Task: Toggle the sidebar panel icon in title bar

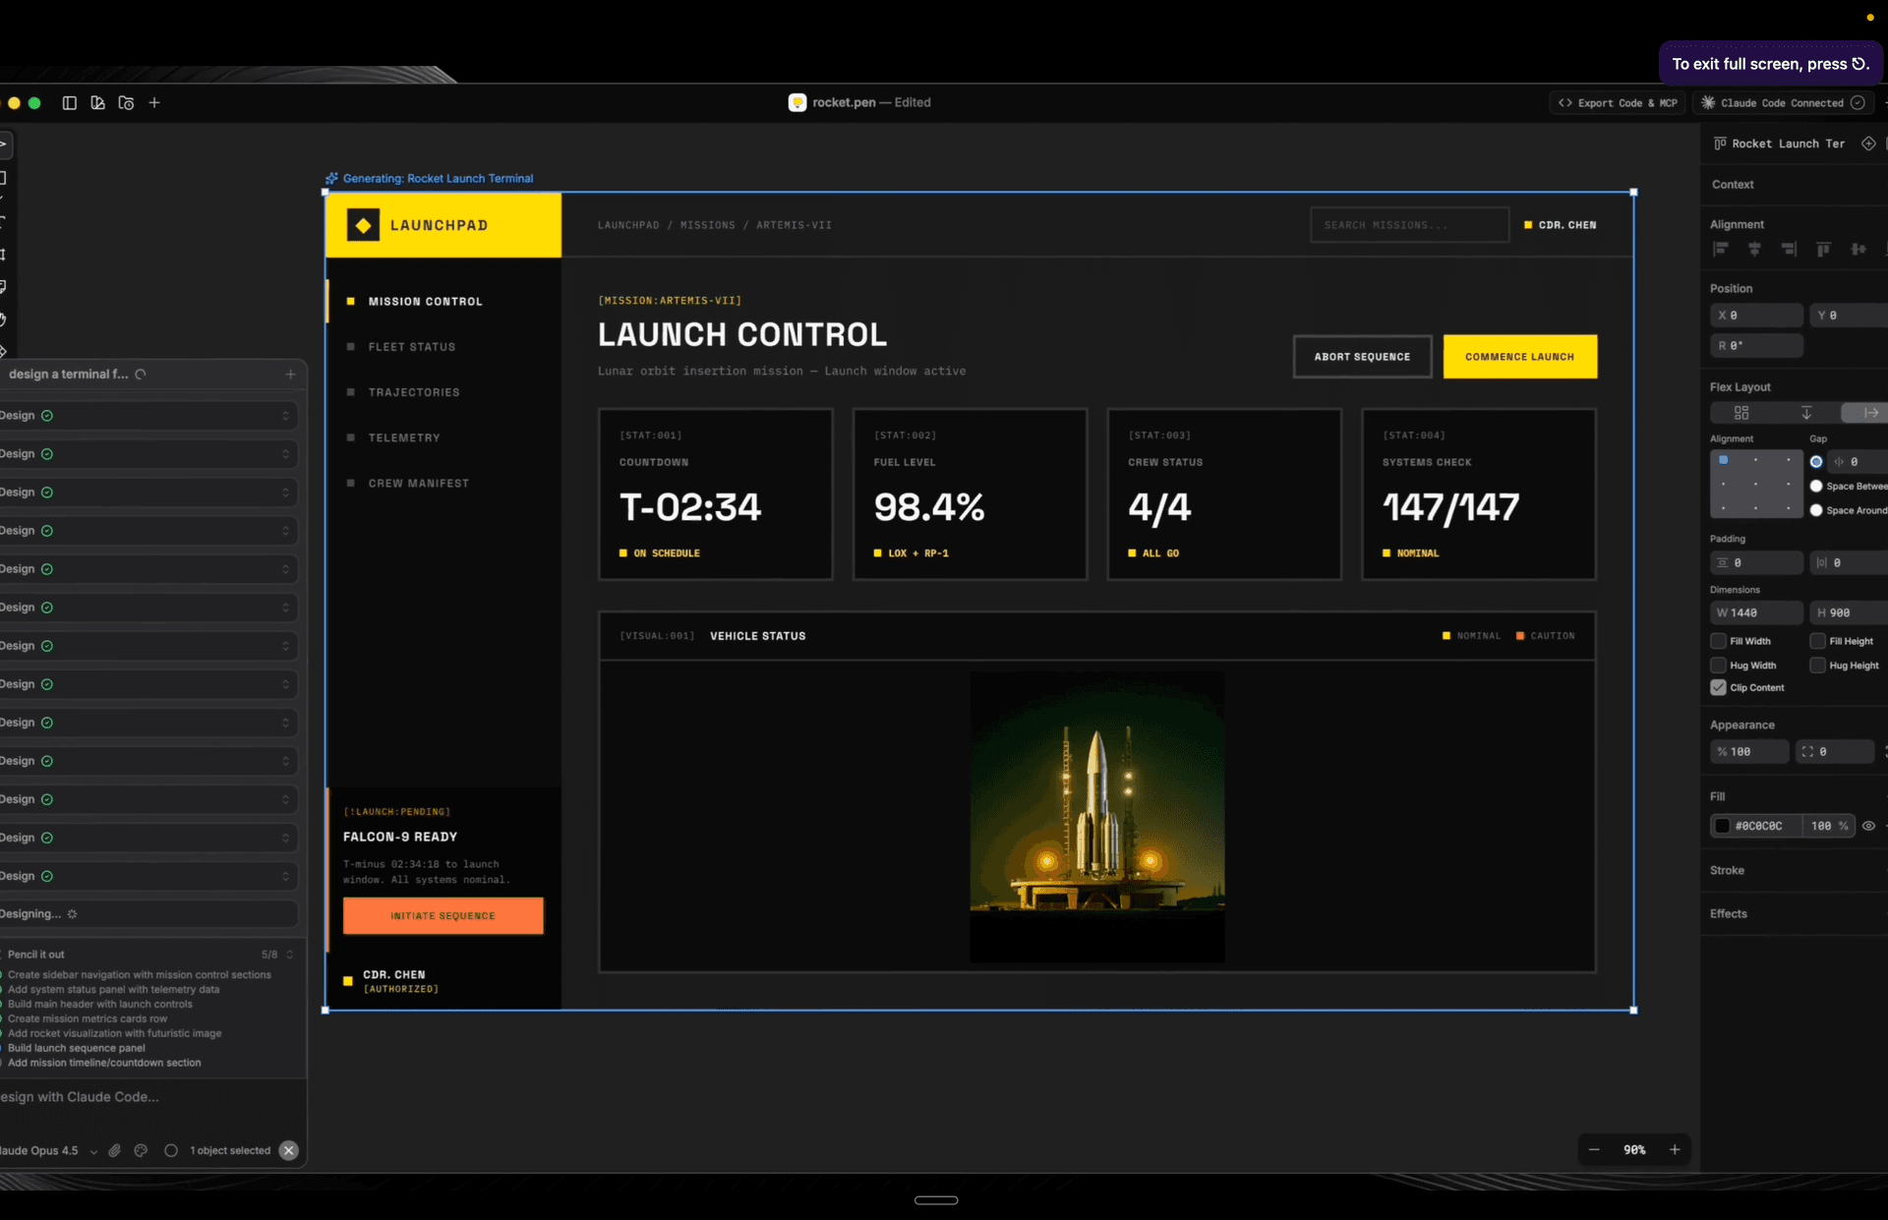Action: point(69,103)
